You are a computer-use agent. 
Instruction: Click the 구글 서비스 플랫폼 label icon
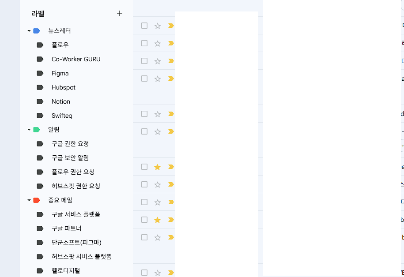point(40,214)
